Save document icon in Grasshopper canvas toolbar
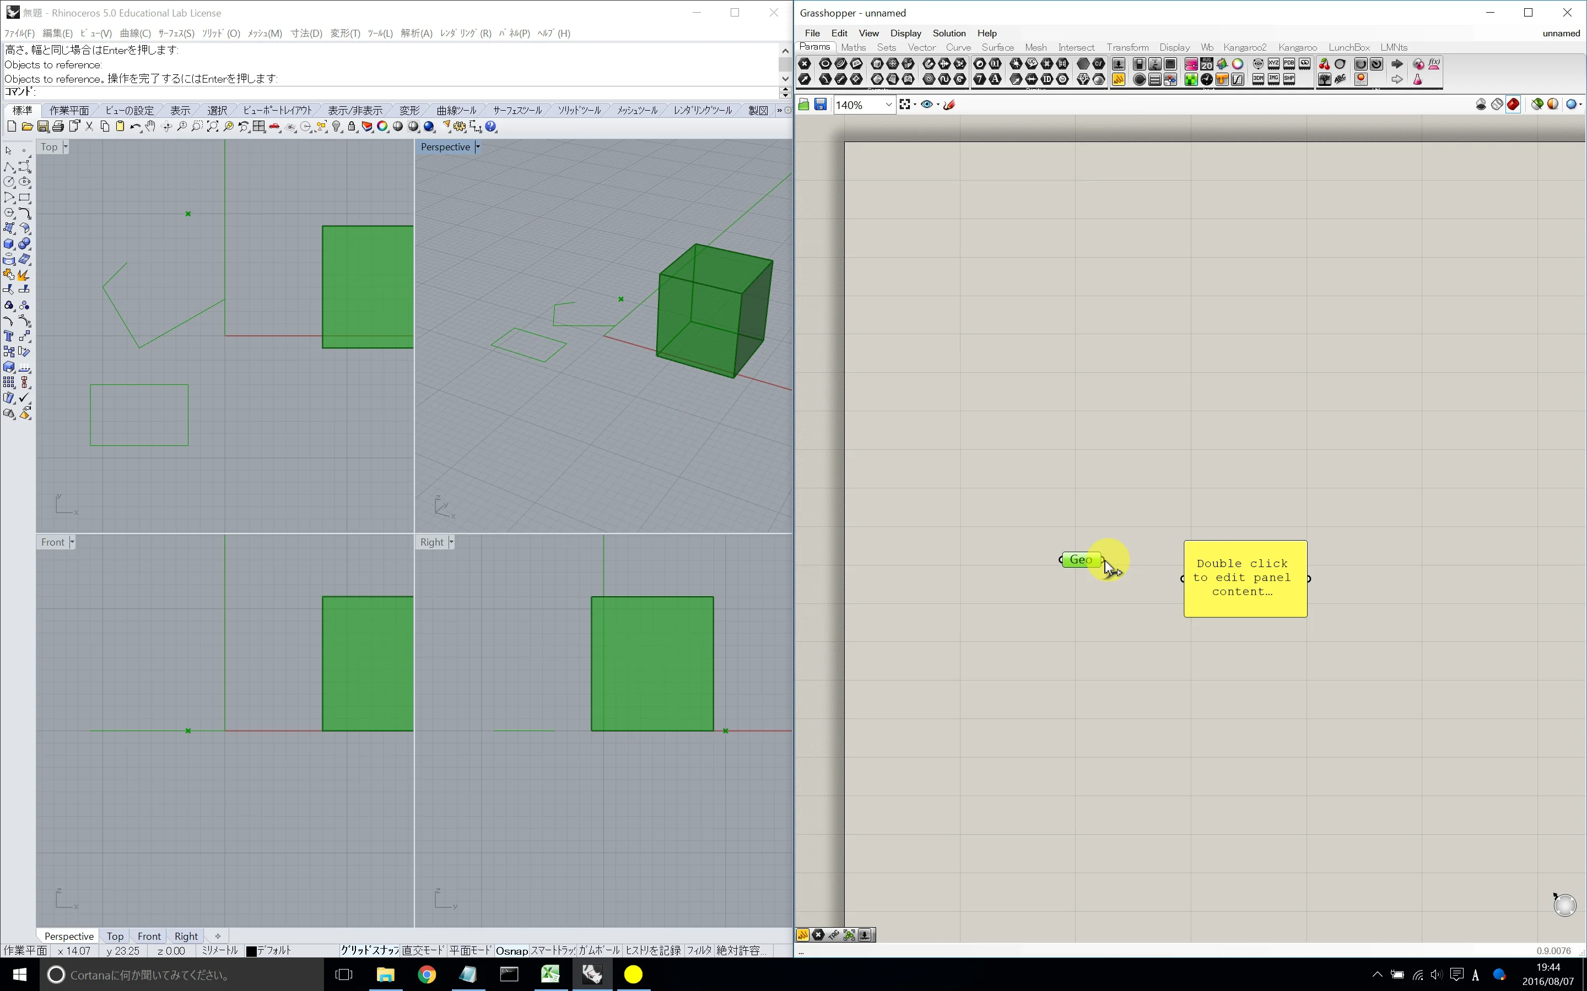The width and height of the screenshot is (1587, 991). 821,104
